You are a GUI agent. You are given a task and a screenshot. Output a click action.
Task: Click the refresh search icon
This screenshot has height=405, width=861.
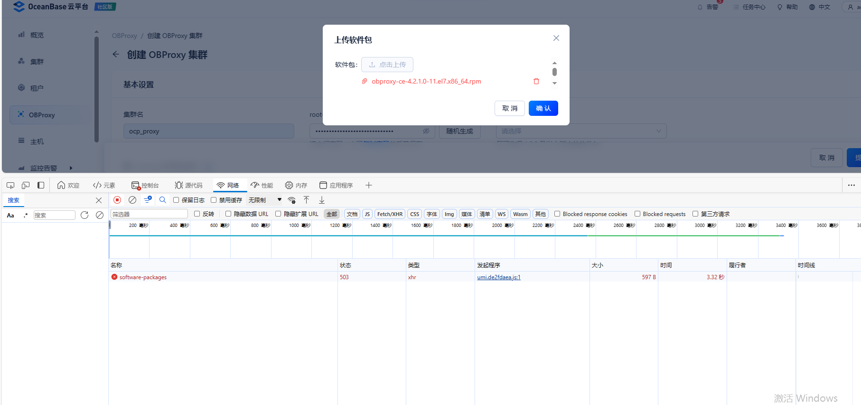click(84, 215)
